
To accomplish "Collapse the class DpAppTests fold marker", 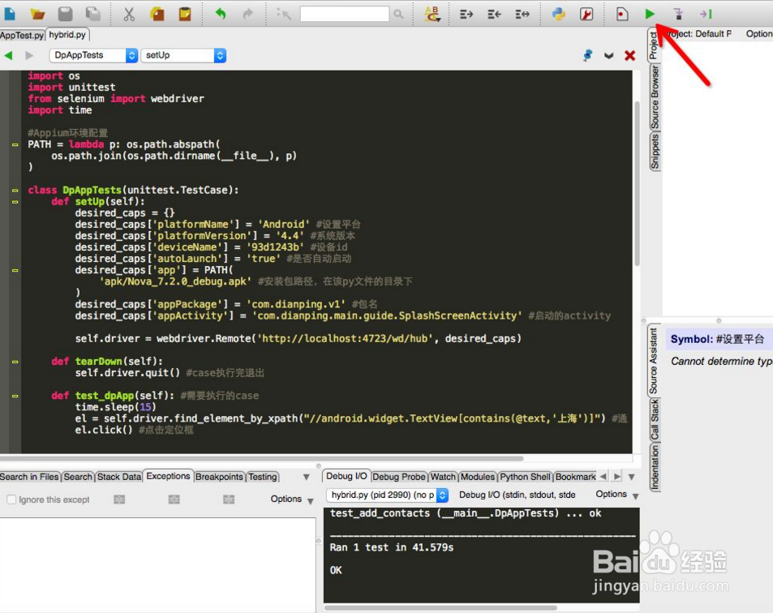I will 15,191.
